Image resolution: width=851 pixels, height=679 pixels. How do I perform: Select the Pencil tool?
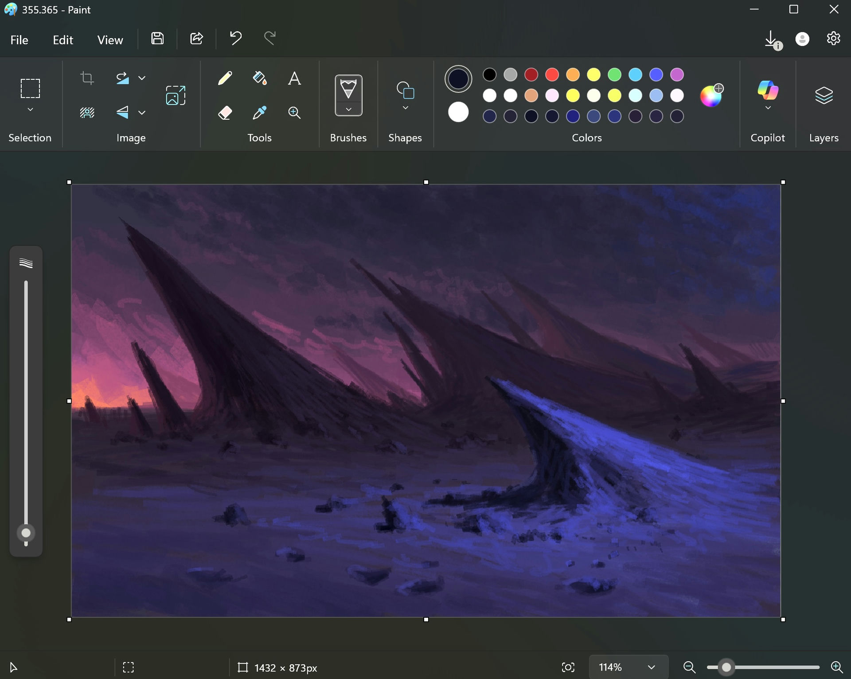pos(225,78)
